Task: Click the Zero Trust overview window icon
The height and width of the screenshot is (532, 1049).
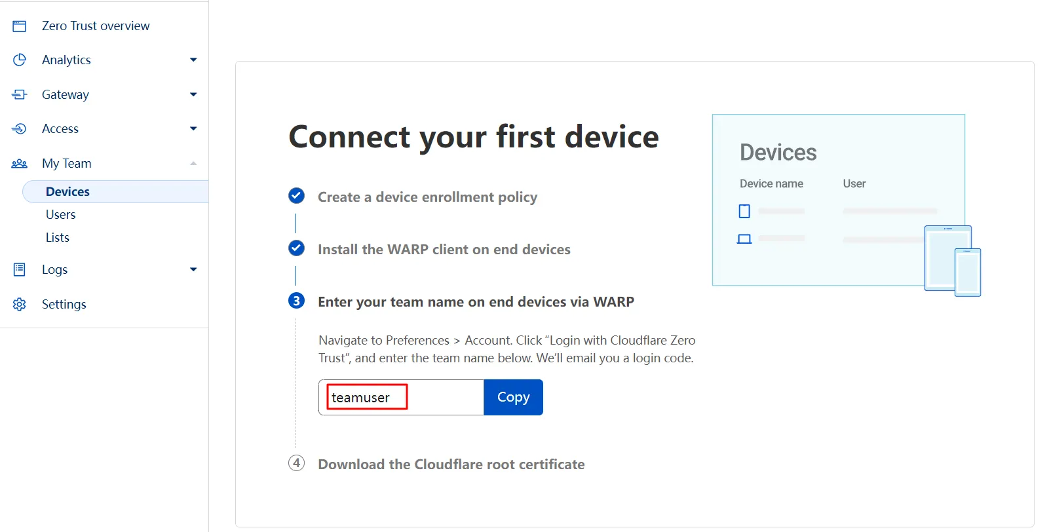Action: (20, 26)
